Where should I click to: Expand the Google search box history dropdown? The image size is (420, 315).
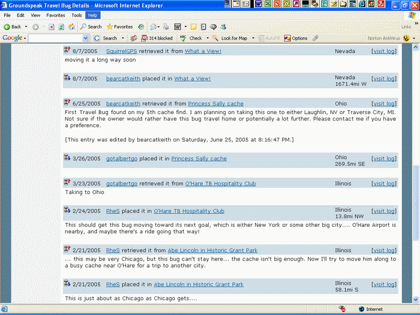click(x=85, y=38)
